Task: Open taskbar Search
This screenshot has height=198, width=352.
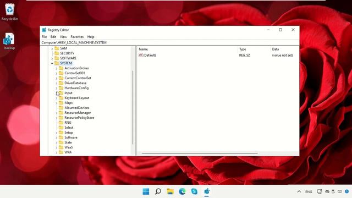Action: (x=158, y=191)
